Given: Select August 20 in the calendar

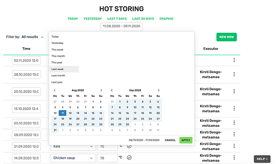Looking at the screenshot, I should [78, 119].
